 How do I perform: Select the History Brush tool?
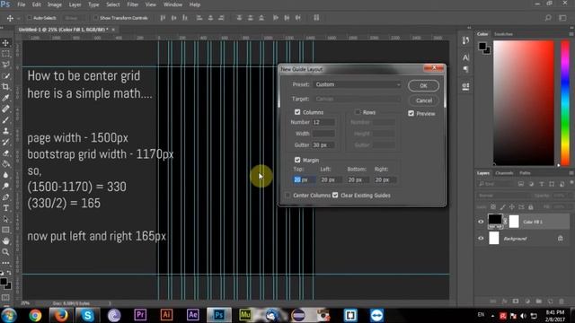point(5,142)
